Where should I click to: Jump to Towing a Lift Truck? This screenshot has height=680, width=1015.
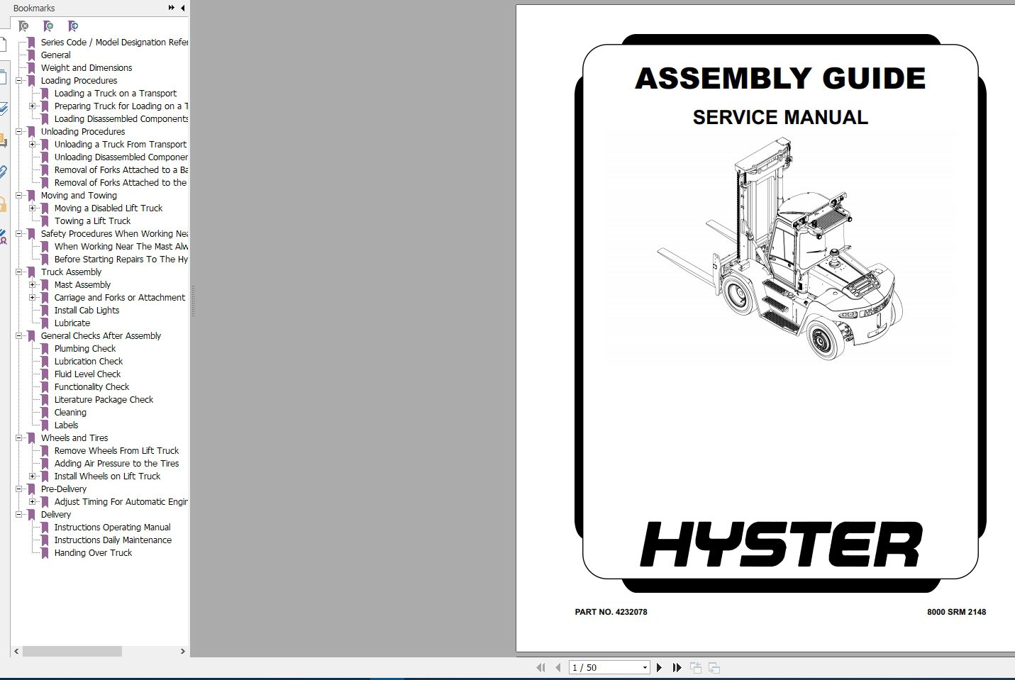[92, 221]
